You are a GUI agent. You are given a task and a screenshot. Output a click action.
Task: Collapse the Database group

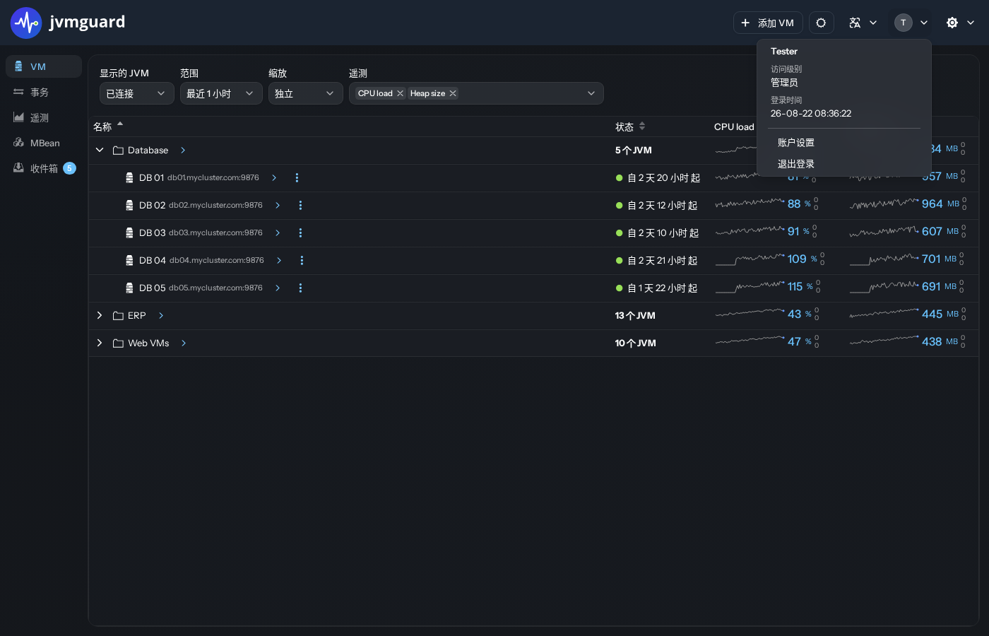coord(100,150)
